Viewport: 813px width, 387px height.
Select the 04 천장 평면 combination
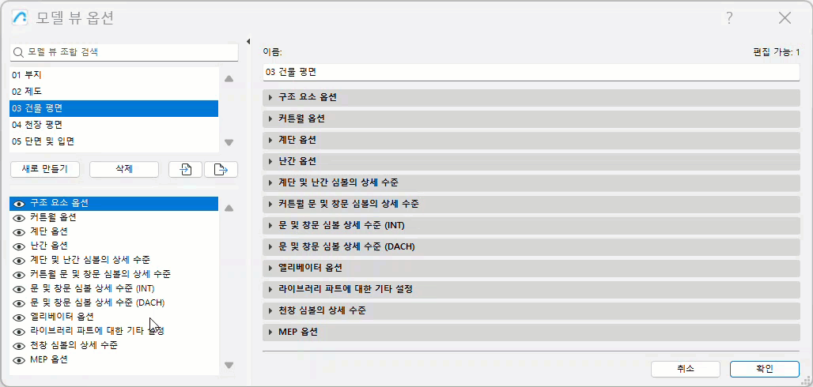pyautogui.click(x=114, y=125)
